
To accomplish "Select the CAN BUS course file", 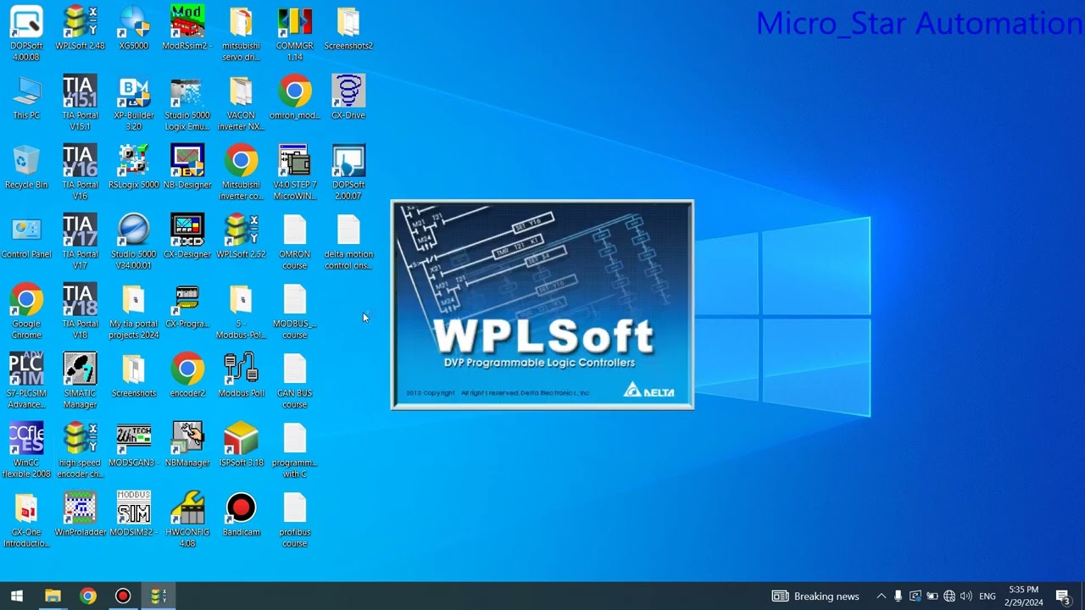I will pyautogui.click(x=295, y=380).
